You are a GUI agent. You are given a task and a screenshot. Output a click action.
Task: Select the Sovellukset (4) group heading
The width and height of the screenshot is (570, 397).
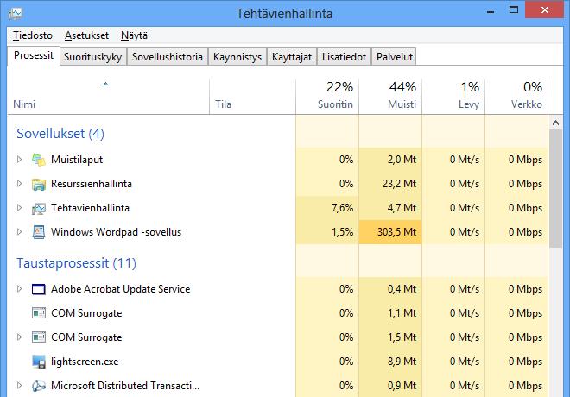tap(60, 134)
